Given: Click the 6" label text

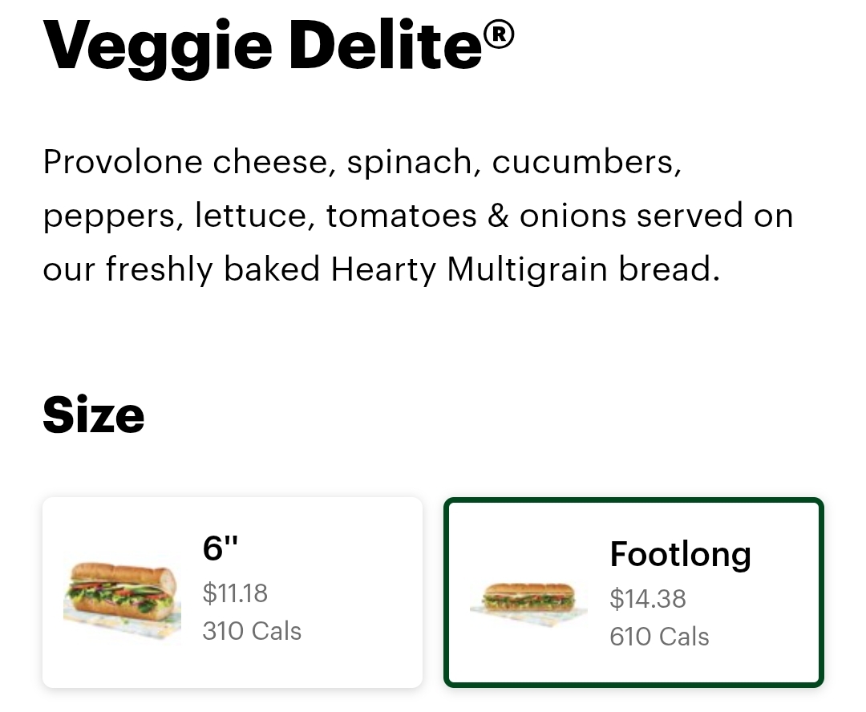Looking at the screenshot, I should pos(221,549).
